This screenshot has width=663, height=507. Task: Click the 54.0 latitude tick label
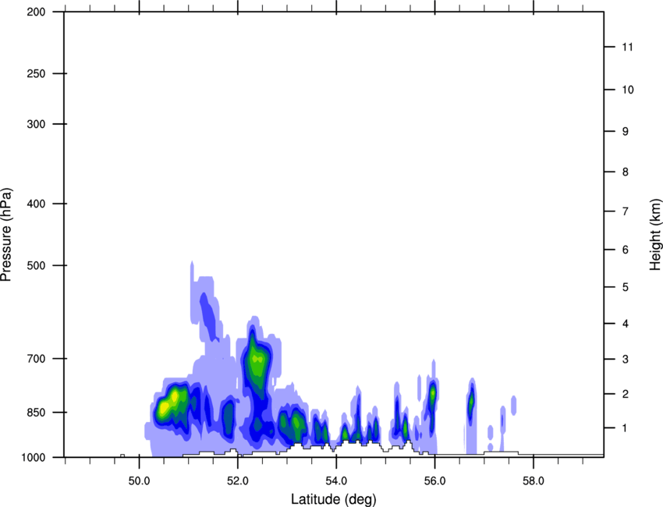(337, 481)
